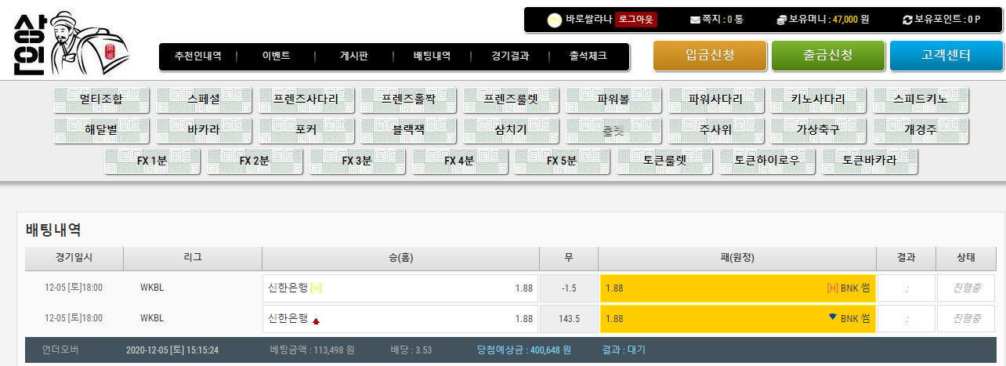Click the green 출금신청 withdrawal button
This screenshot has height=366, width=1006.
click(827, 56)
